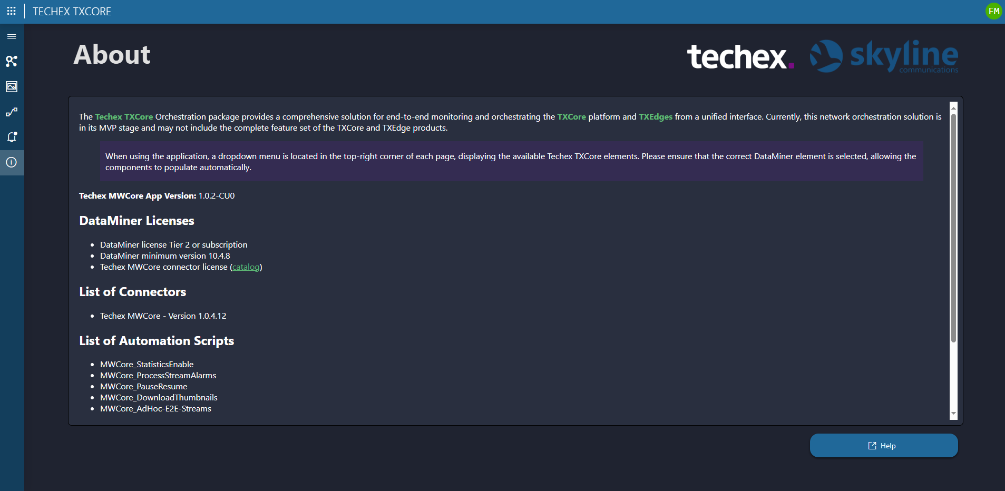Image resolution: width=1005 pixels, height=491 pixels.
Task: Open the alarms bell page icon
Action: (x=12, y=137)
